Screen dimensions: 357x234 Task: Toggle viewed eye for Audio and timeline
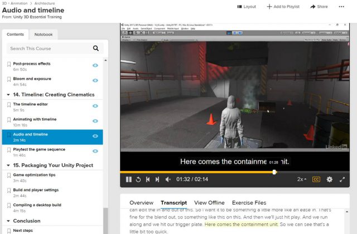point(95,136)
